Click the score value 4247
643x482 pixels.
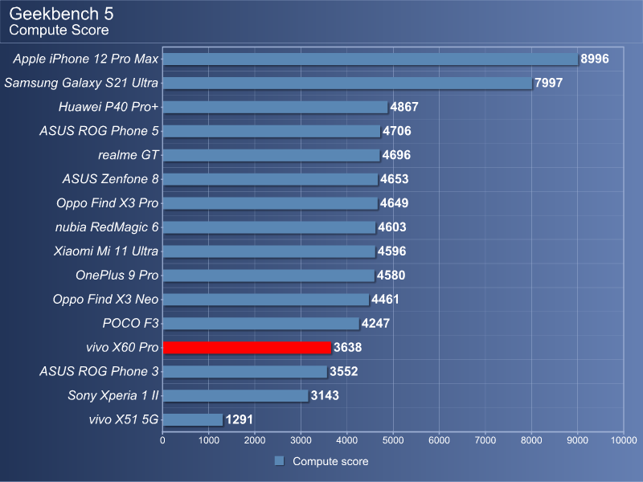(x=375, y=324)
